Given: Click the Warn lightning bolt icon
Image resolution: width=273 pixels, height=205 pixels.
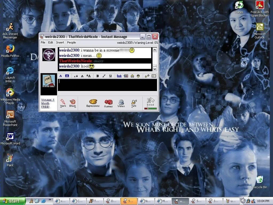Looking at the screenshot, I should (63, 102).
